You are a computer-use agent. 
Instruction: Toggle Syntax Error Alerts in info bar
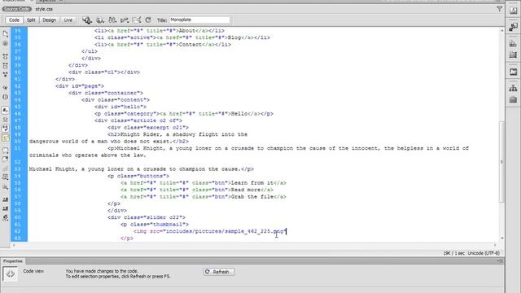click(6, 138)
